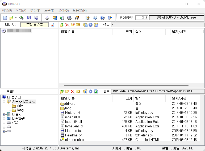Click the Compress ISO toolbar icon
205x151 pixels.
point(55,18)
